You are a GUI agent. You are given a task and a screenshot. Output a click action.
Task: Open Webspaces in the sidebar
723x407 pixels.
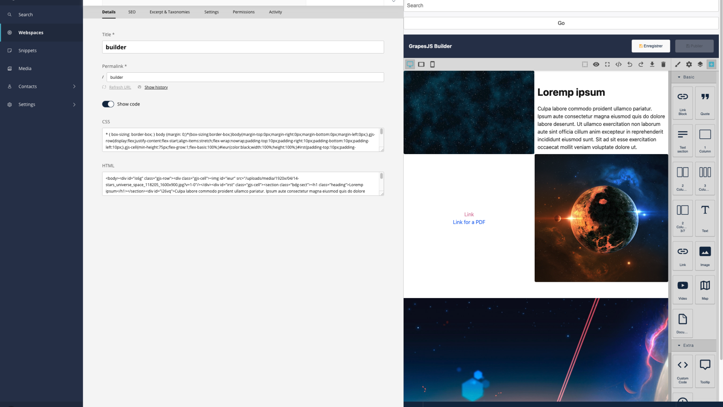point(41,33)
